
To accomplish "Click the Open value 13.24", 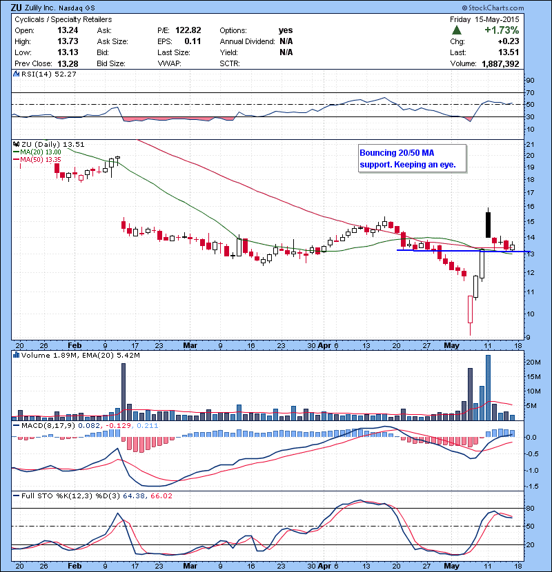I will coord(68,30).
